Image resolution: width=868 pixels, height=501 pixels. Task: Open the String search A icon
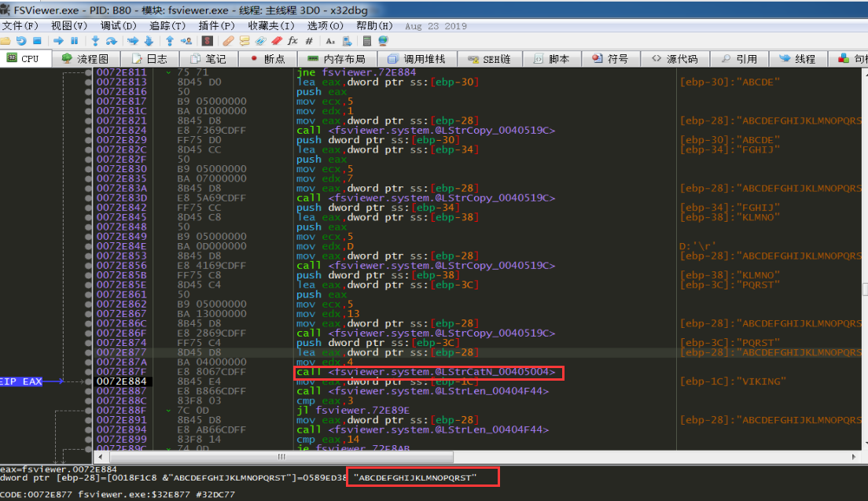pos(330,41)
